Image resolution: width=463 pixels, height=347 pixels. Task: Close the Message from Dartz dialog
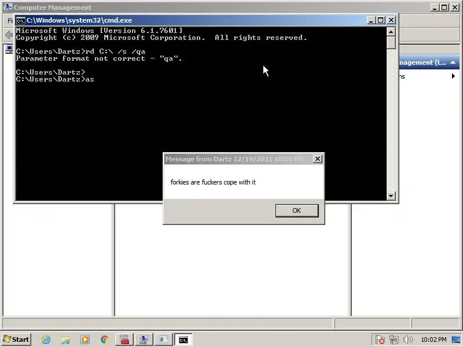click(x=317, y=159)
